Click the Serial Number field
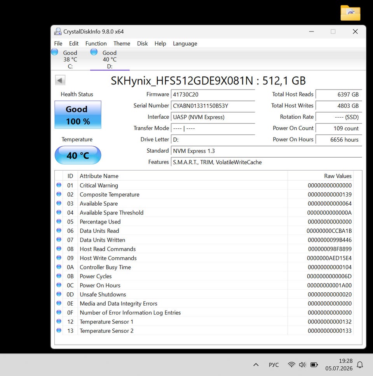This screenshot has width=373, height=376. point(213,106)
